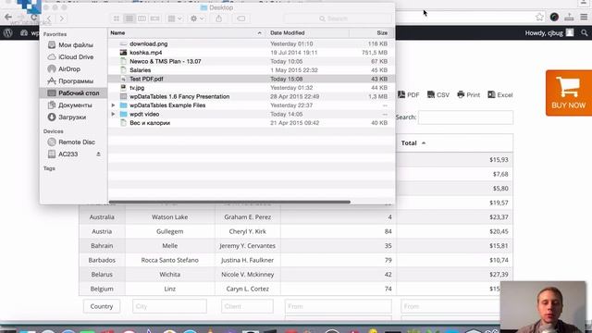Click Belarus cell in table
Image resolution: width=592 pixels, height=333 pixels.
click(x=102, y=275)
